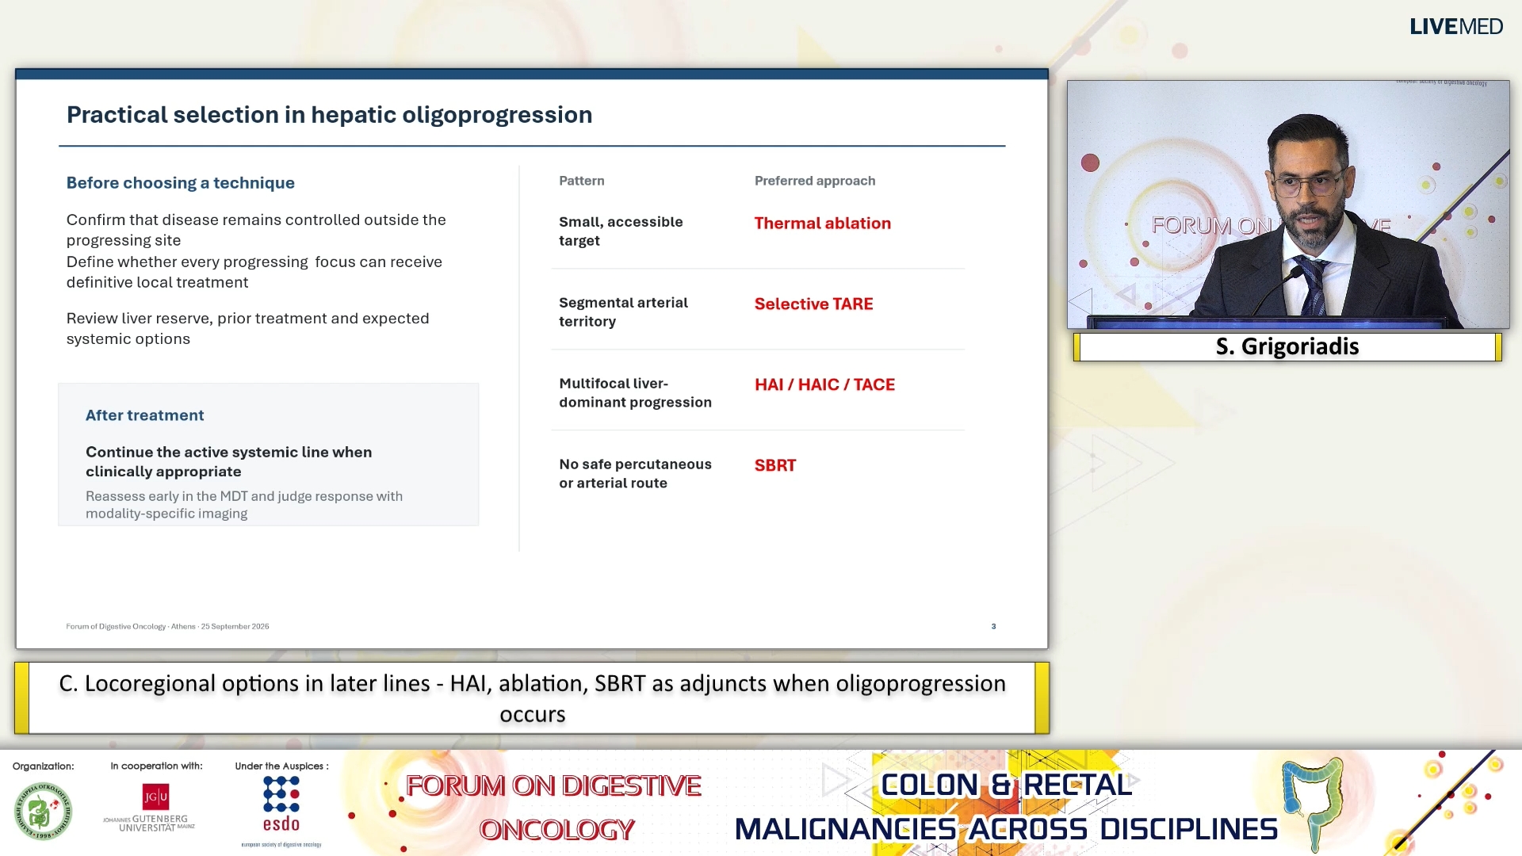Click the Pattern column header
Viewport: 1522px width, 856px height.
pyautogui.click(x=581, y=181)
